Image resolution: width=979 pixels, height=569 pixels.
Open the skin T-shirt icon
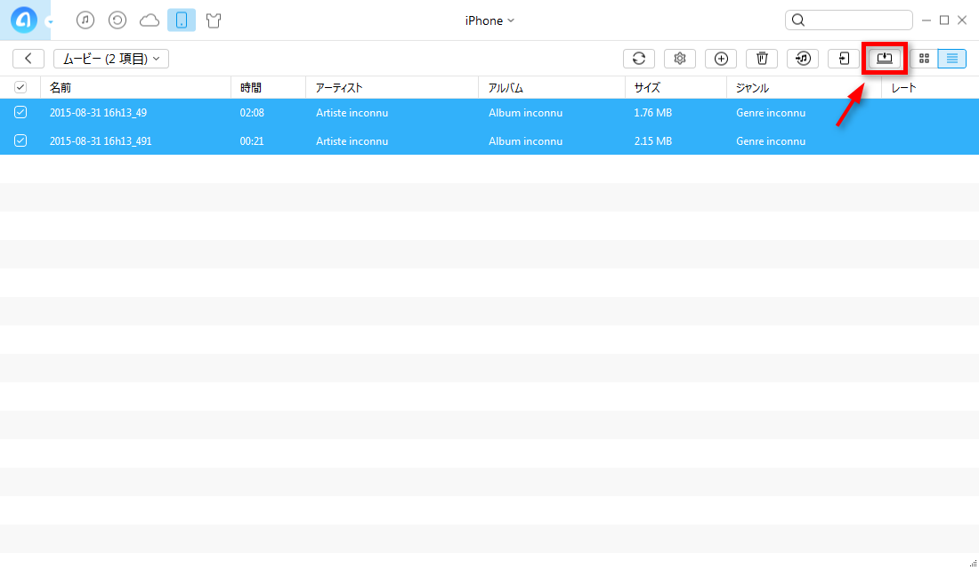[214, 20]
